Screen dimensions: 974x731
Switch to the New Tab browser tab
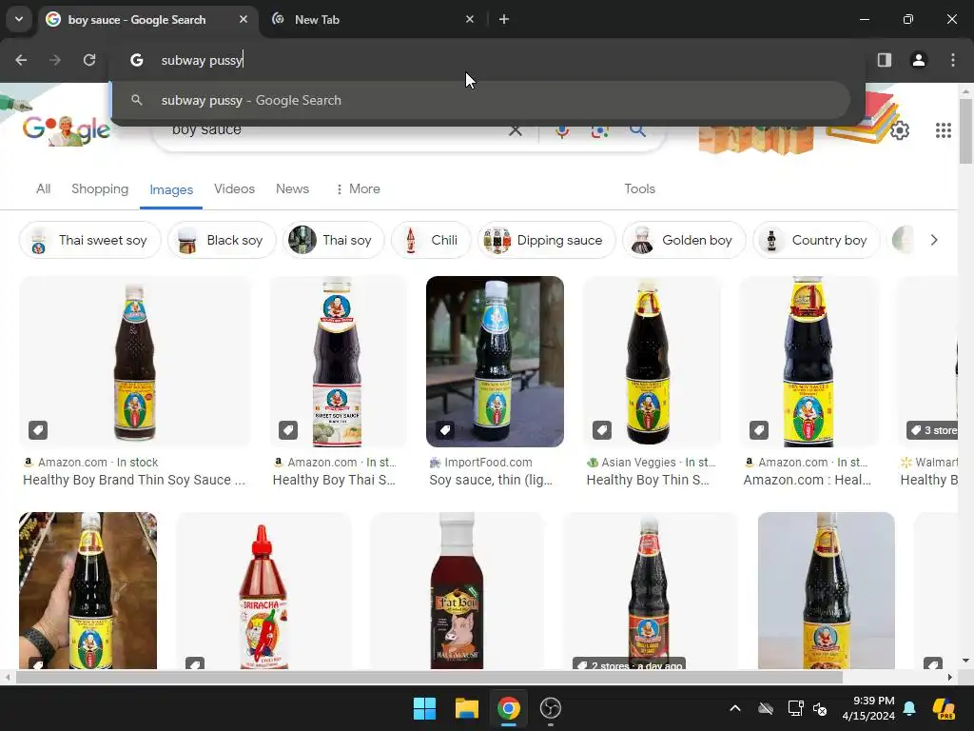370,19
